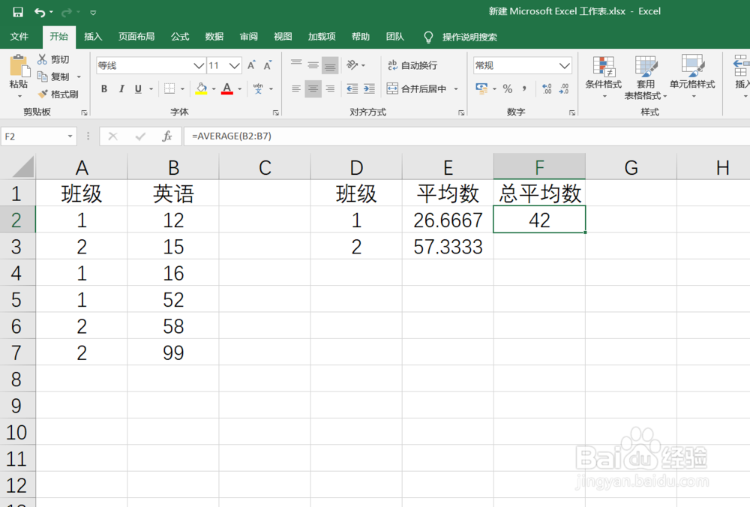750x507 pixels.
Task: Open the font name dropdown
Action: 198,65
